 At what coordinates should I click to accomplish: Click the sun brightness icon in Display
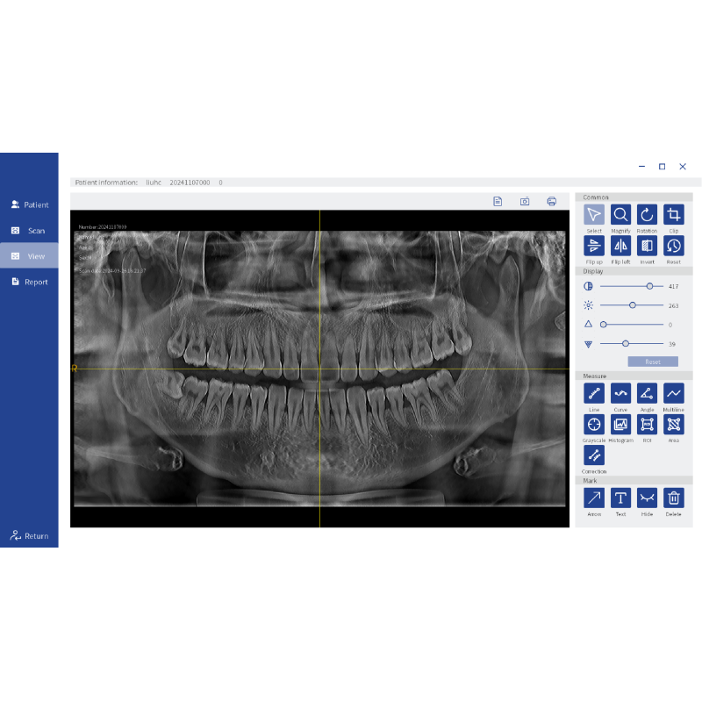click(588, 305)
